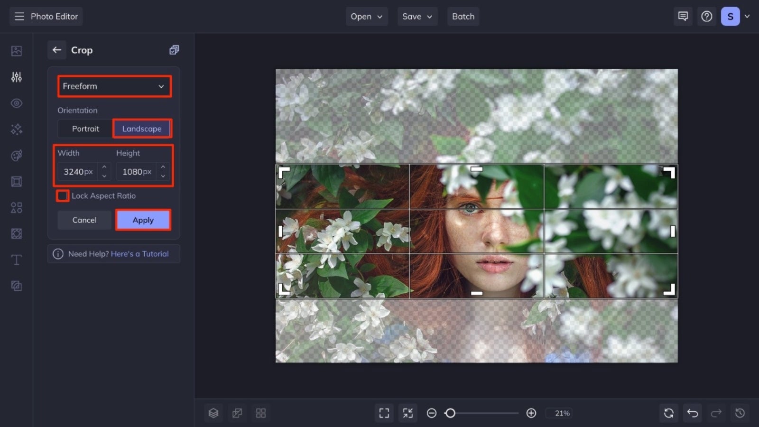Enable Lock Aspect Ratio
This screenshot has width=759, height=427.
pos(62,195)
